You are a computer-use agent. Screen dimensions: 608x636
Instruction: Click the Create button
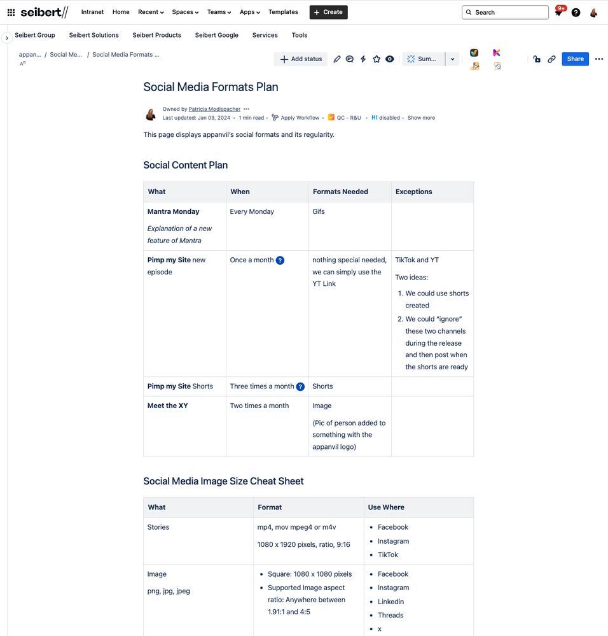[x=329, y=12]
